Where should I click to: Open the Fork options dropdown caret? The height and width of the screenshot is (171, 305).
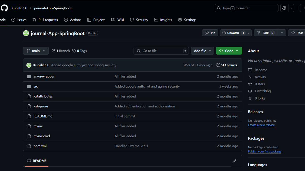pyautogui.click(x=282, y=33)
